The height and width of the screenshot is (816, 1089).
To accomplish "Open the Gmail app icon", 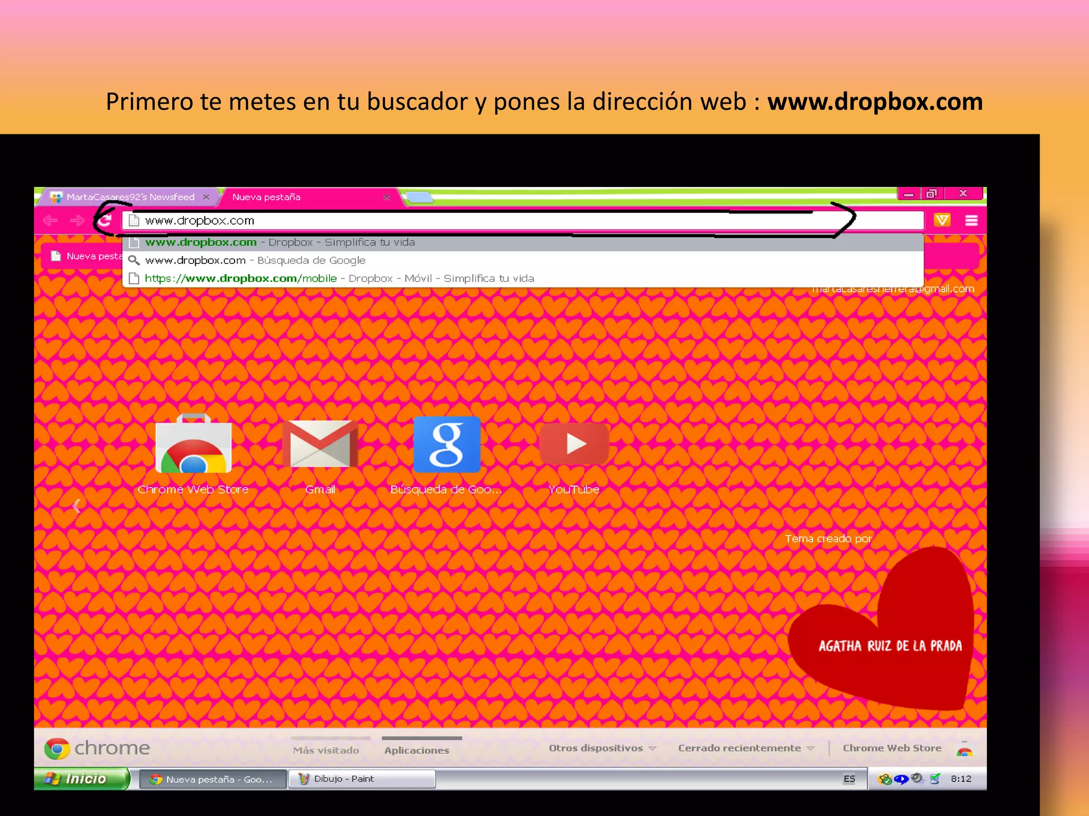I will tap(320, 444).
